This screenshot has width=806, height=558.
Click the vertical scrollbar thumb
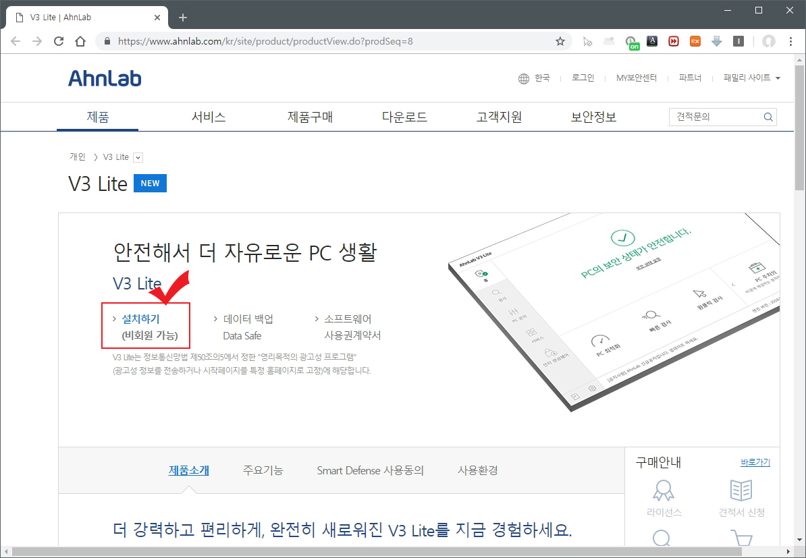(x=800, y=128)
